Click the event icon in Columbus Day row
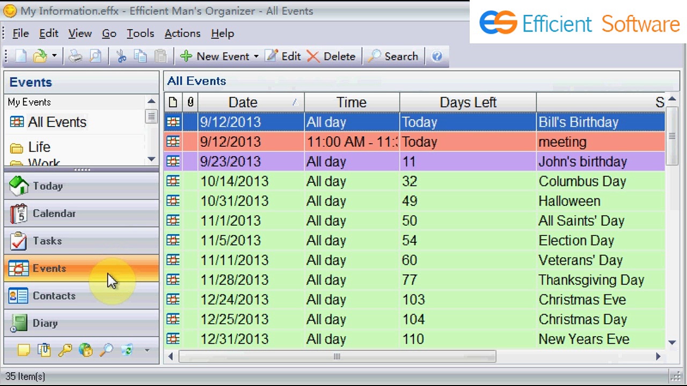The height and width of the screenshot is (386, 687). 173,181
